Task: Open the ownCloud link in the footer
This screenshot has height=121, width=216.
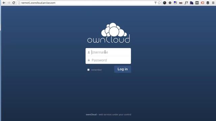Action: pyautogui.click(x=91, y=114)
